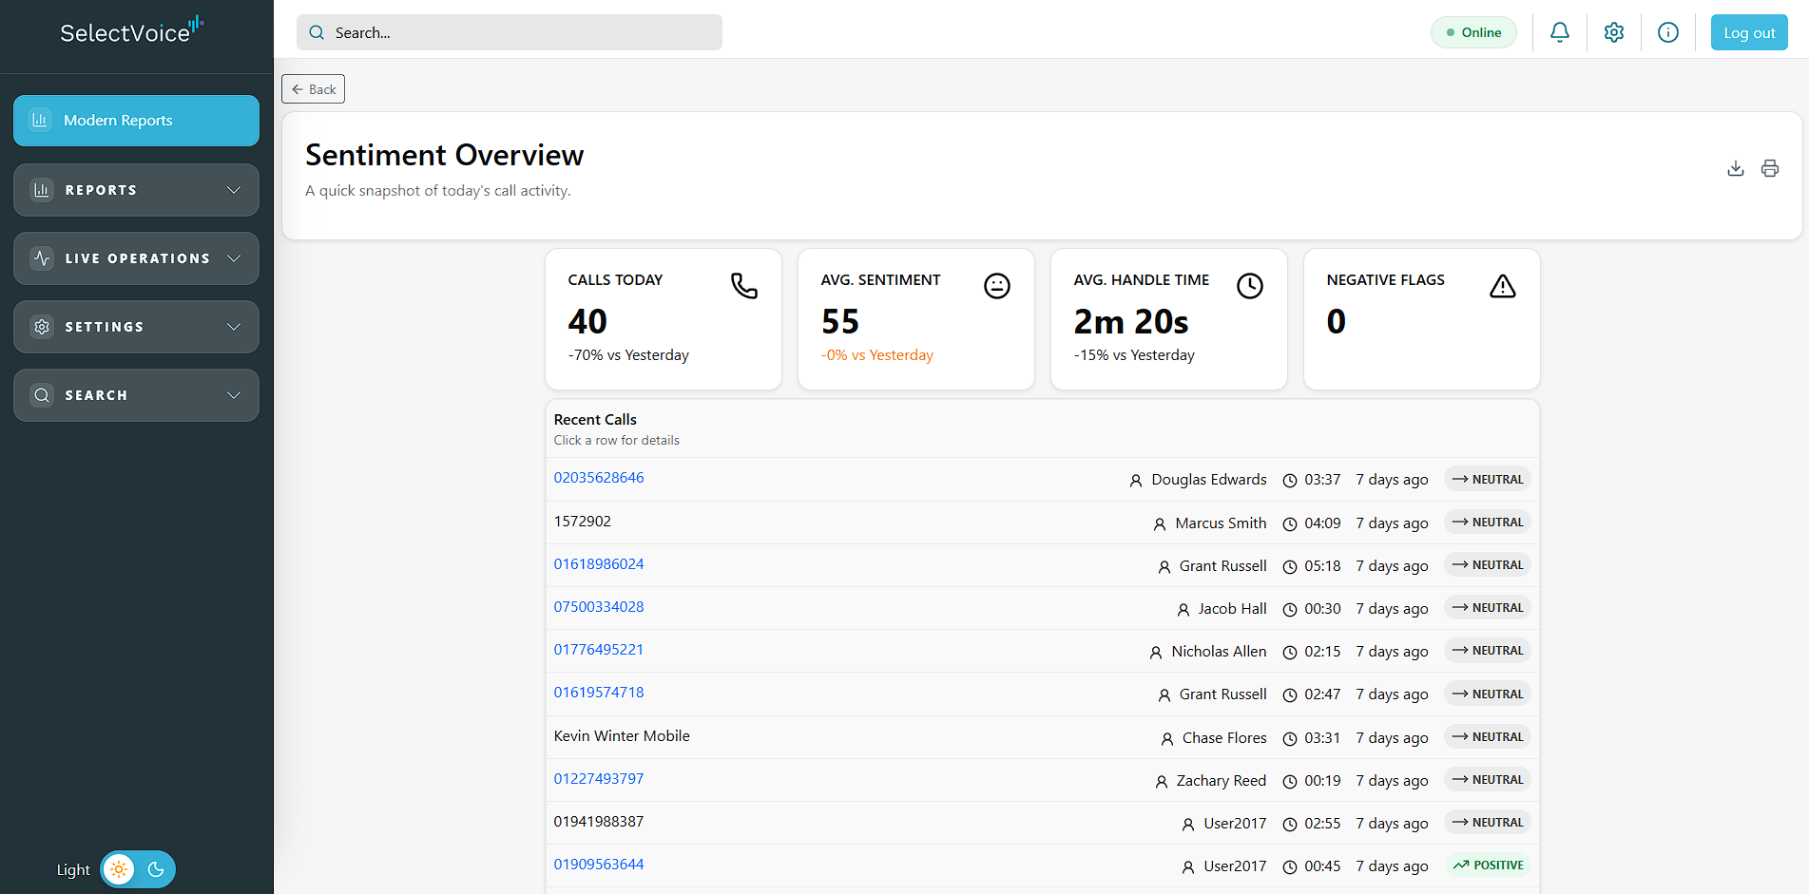Expand the Reports chevron
This screenshot has width=1809, height=894.
234,190
